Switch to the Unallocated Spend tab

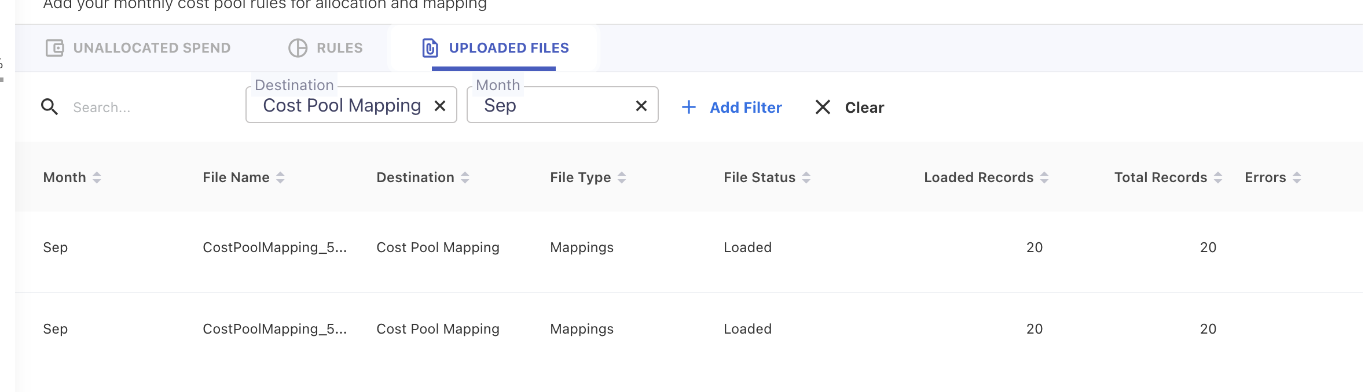coord(138,48)
